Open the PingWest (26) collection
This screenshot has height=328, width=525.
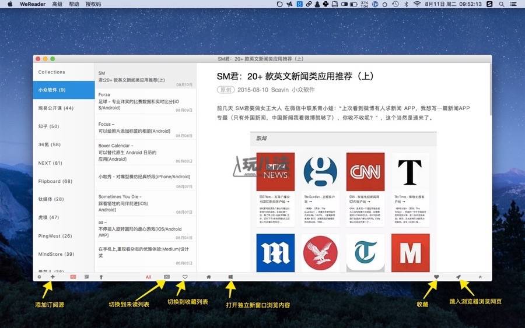point(64,236)
